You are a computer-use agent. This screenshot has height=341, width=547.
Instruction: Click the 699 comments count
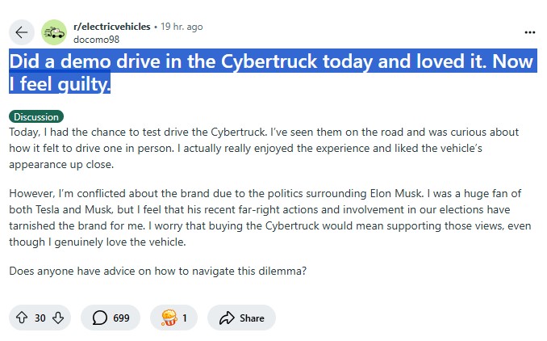point(121,318)
